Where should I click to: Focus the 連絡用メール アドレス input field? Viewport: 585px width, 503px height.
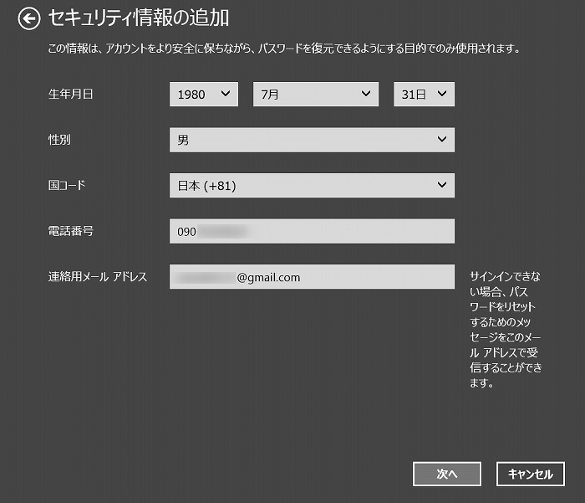(312, 277)
